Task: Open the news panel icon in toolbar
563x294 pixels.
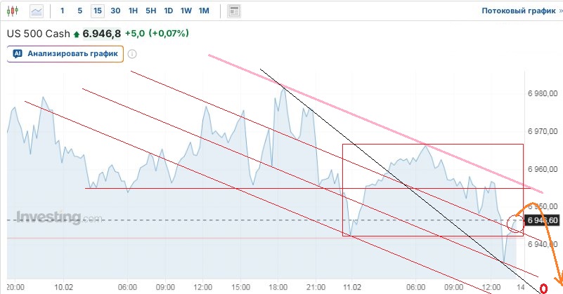Action: [x=234, y=11]
